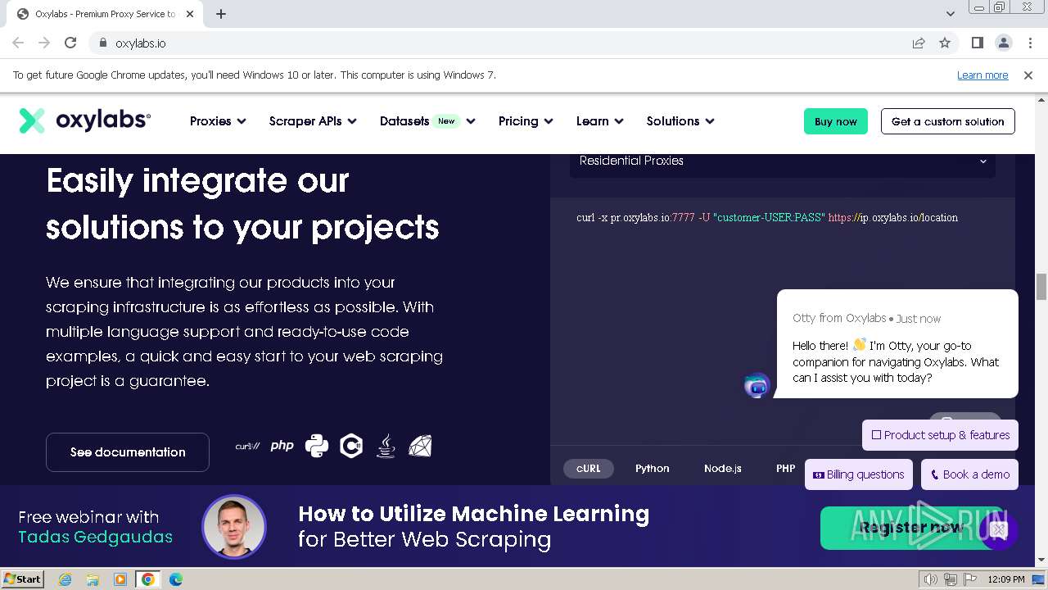The height and width of the screenshot is (590, 1048).
Task: Click the page vertical scrollbar thumb
Action: [1041, 288]
